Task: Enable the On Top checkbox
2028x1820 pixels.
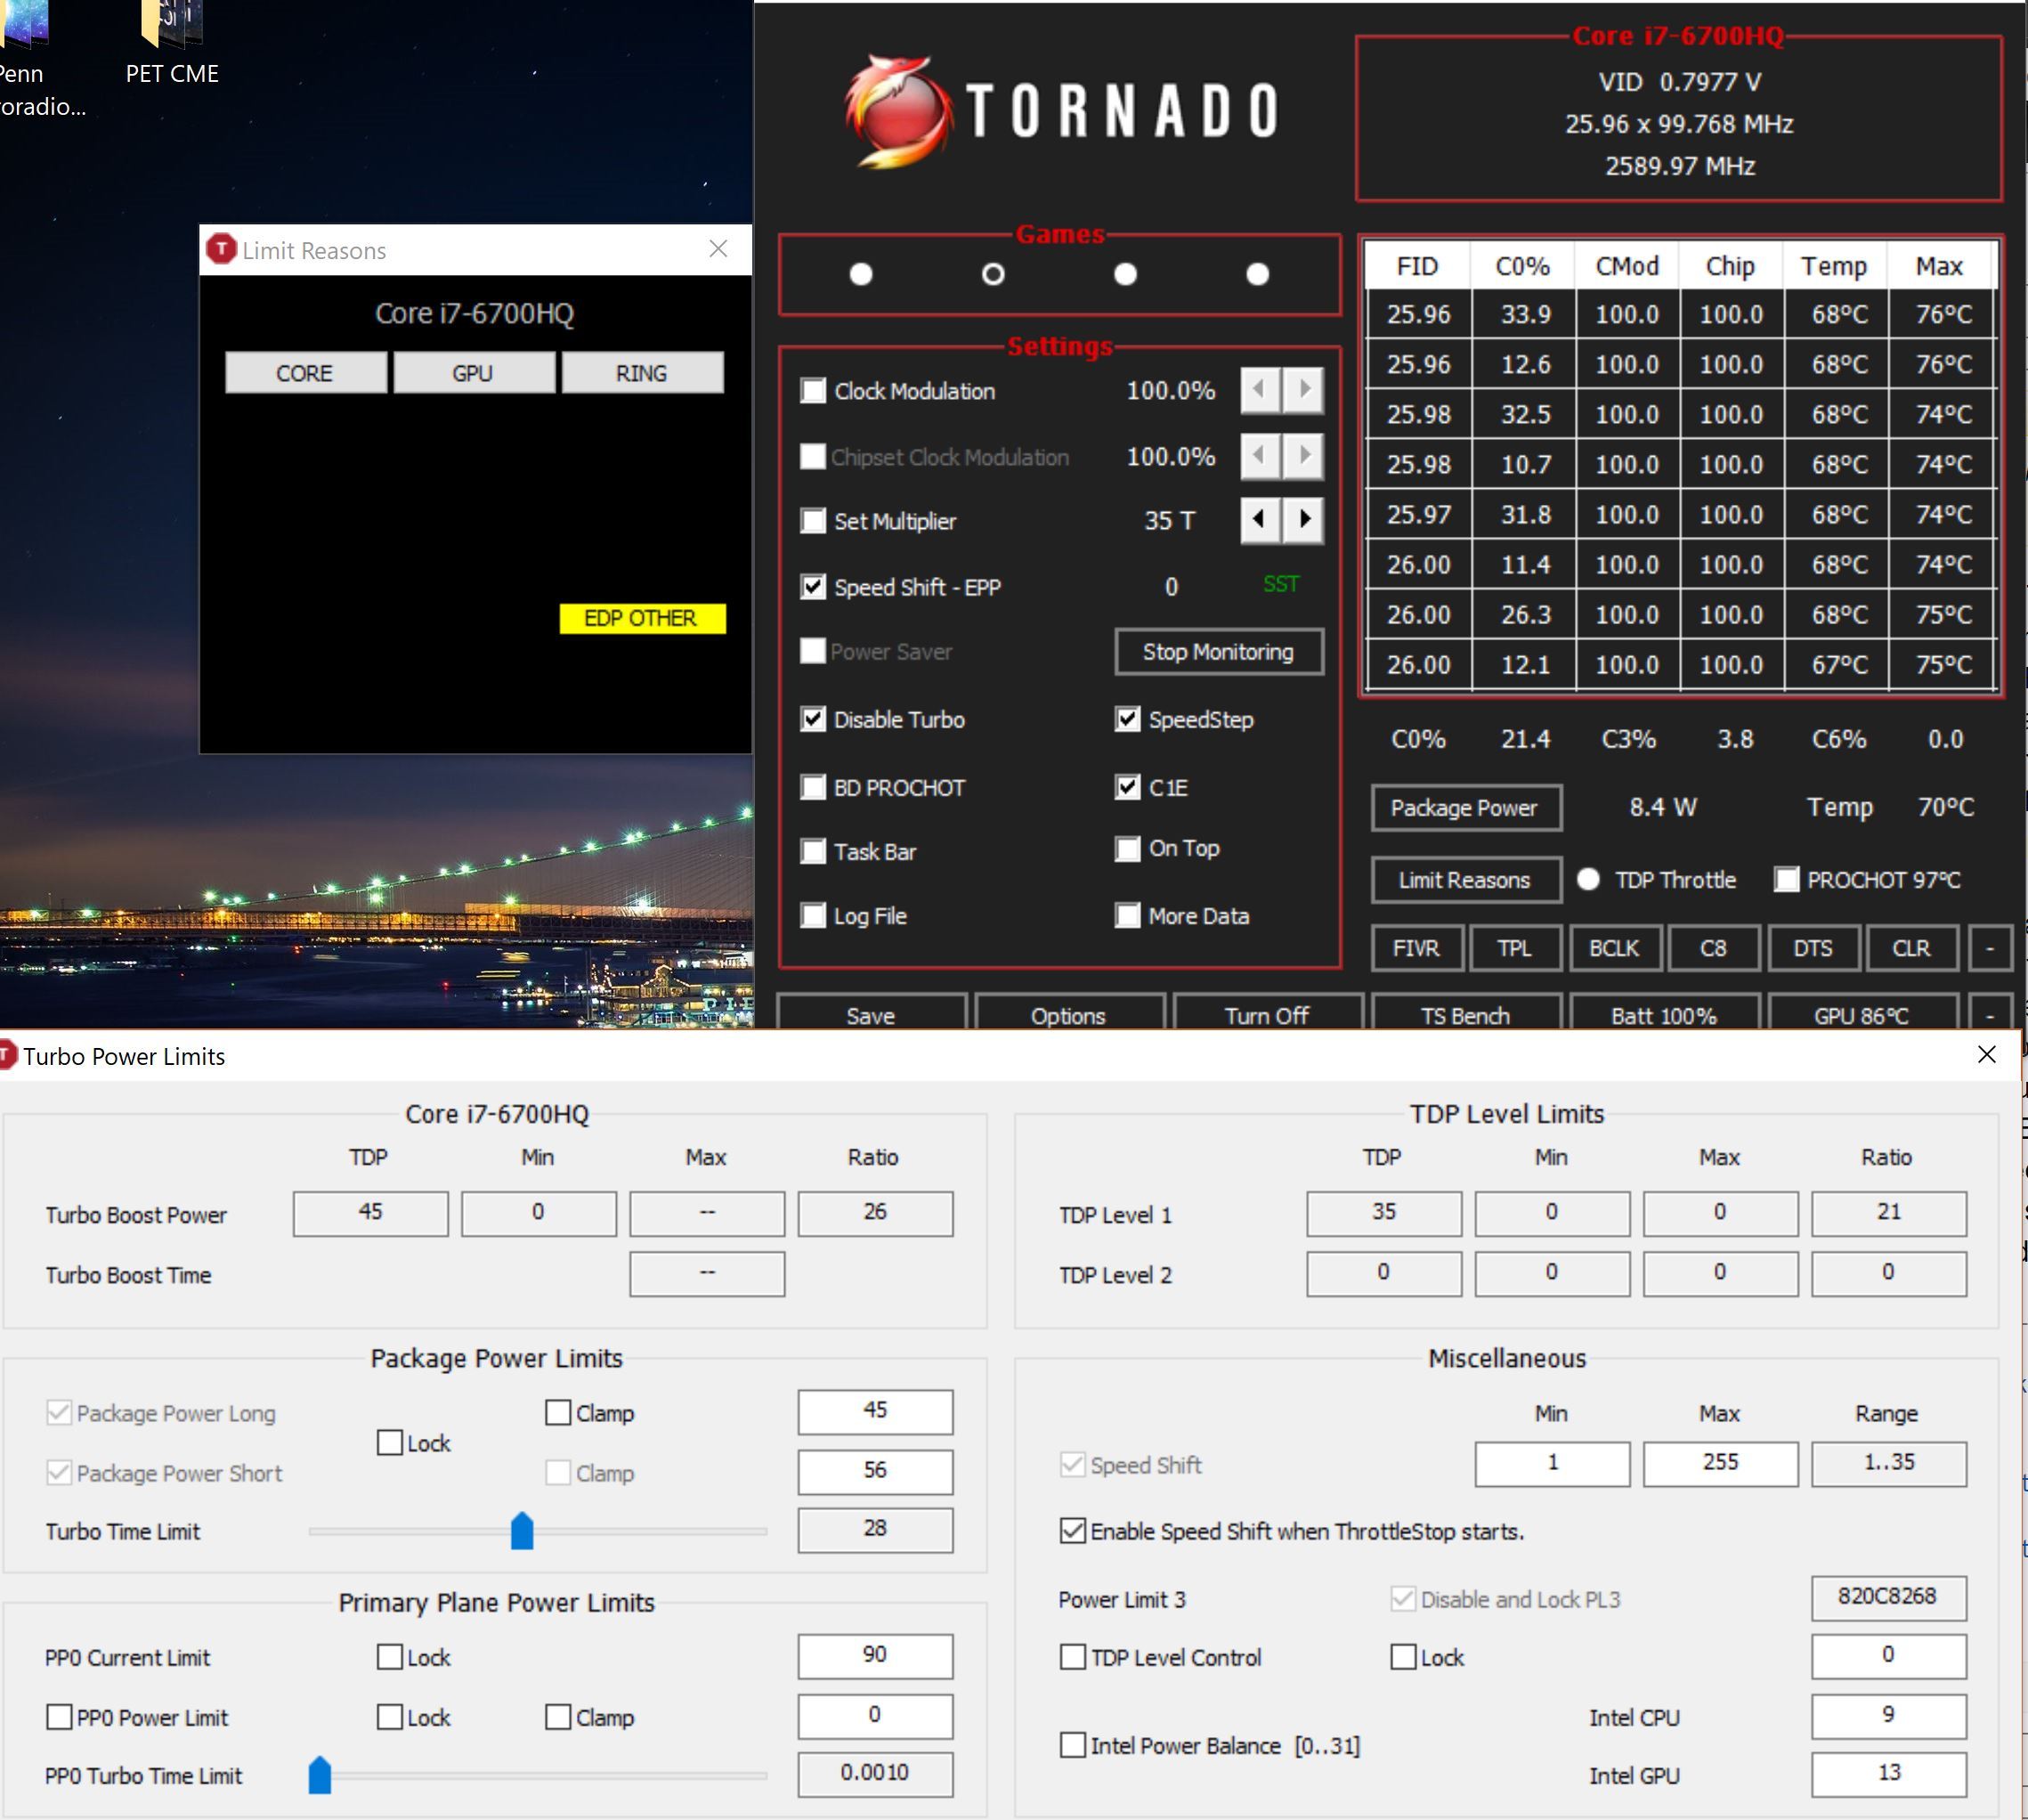Action: click(1128, 849)
